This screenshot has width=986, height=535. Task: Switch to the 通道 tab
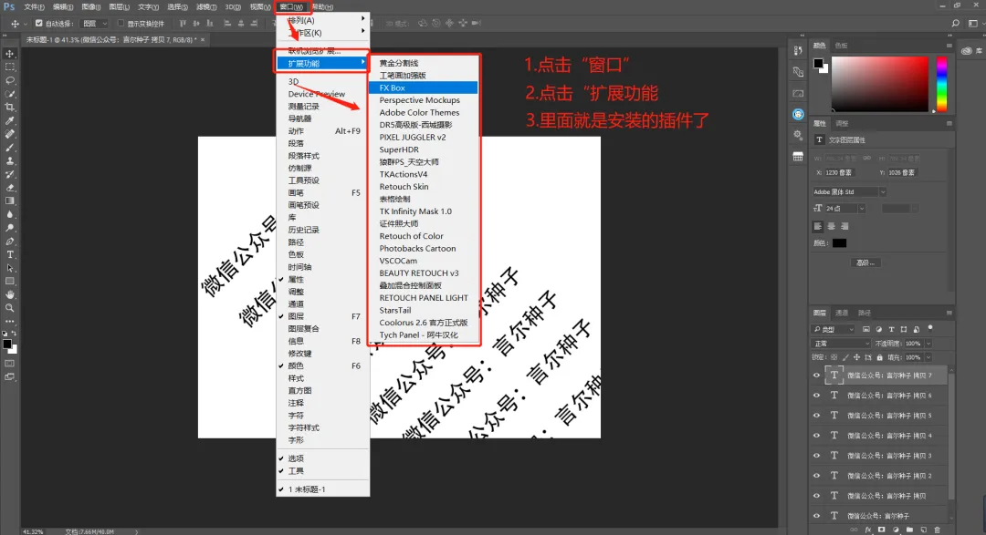842,313
